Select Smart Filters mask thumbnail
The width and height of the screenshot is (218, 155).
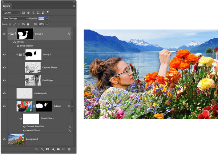(x=31, y=119)
